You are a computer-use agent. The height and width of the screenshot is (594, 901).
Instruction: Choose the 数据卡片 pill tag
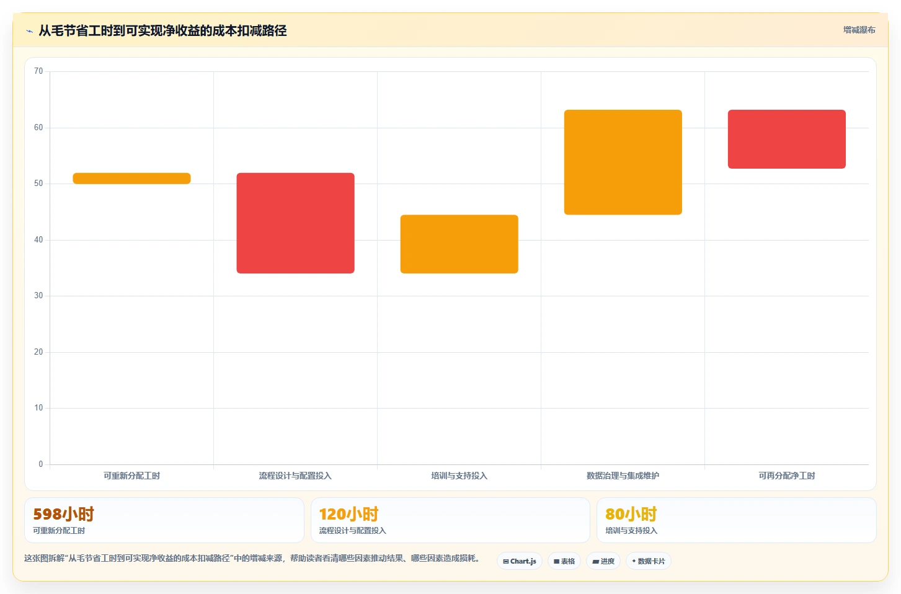(649, 561)
